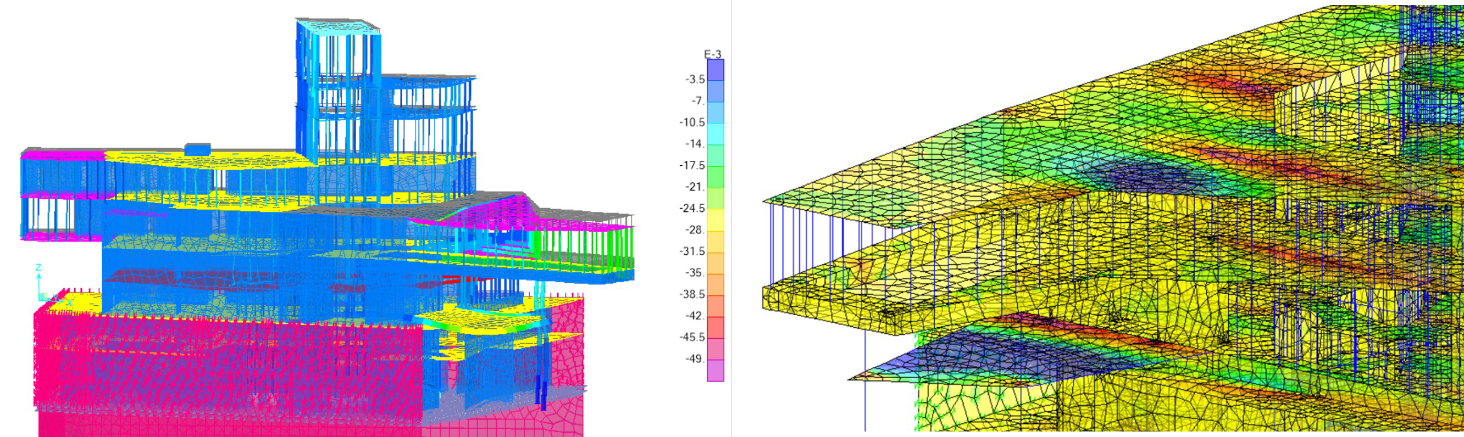Click the -35. legend value label
The width and height of the screenshot is (1464, 437).
695,273
